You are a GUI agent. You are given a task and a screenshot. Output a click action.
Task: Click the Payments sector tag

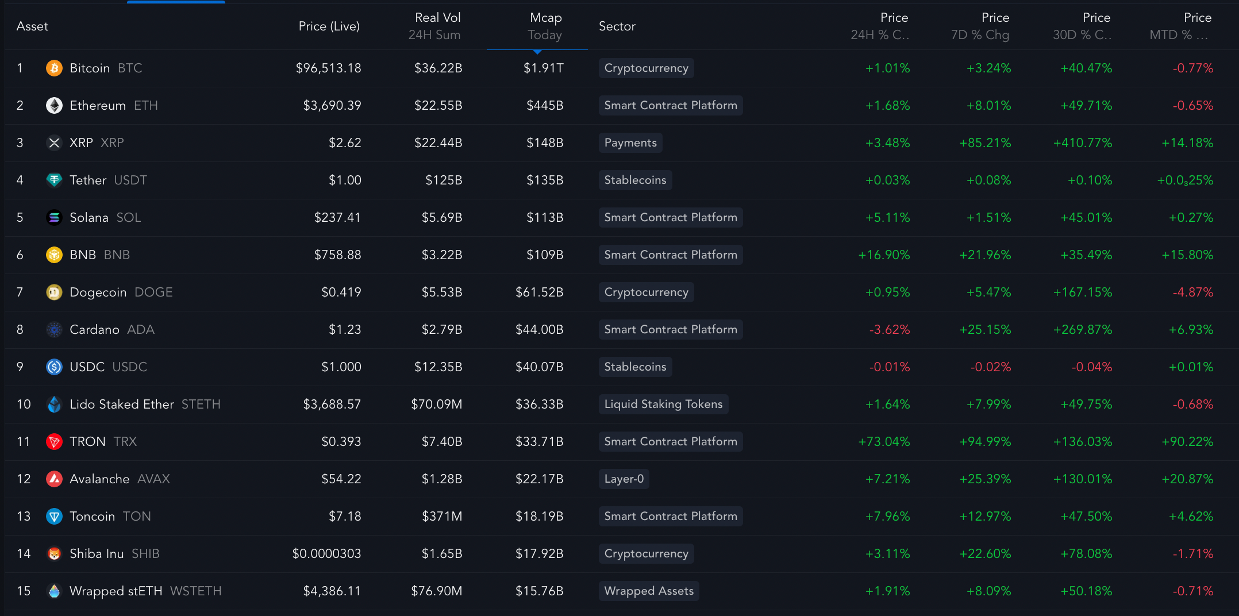click(x=630, y=143)
